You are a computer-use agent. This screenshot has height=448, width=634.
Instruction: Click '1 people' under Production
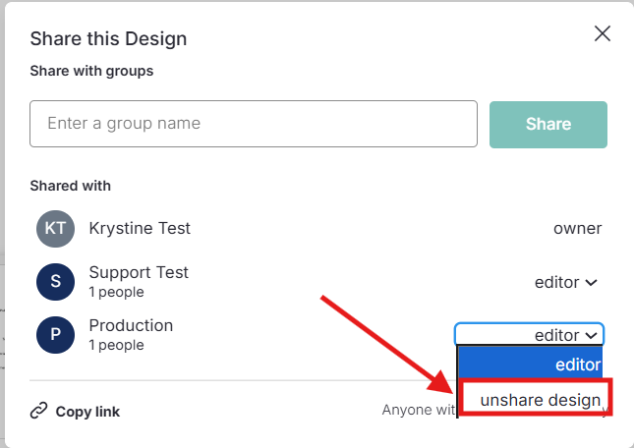pyautogui.click(x=116, y=346)
